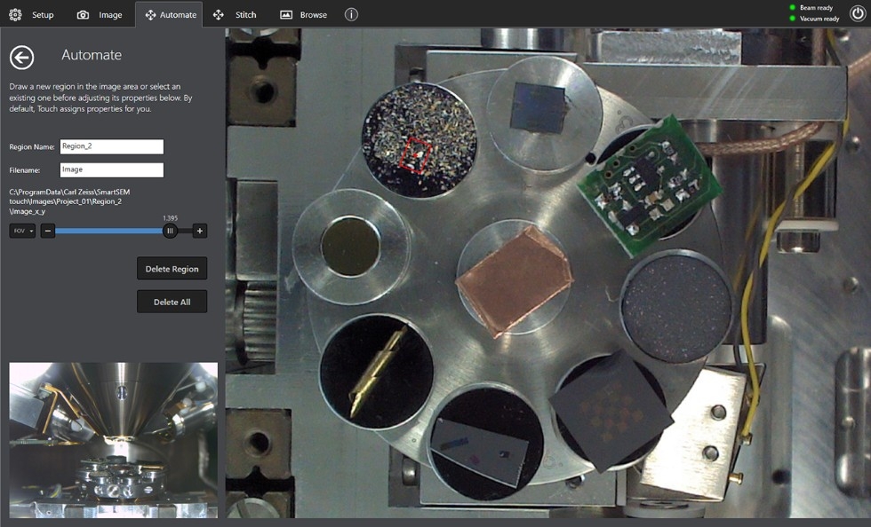Click the back arrow beside Automate heading
The width and height of the screenshot is (871, 527).
tap(21, 57)
